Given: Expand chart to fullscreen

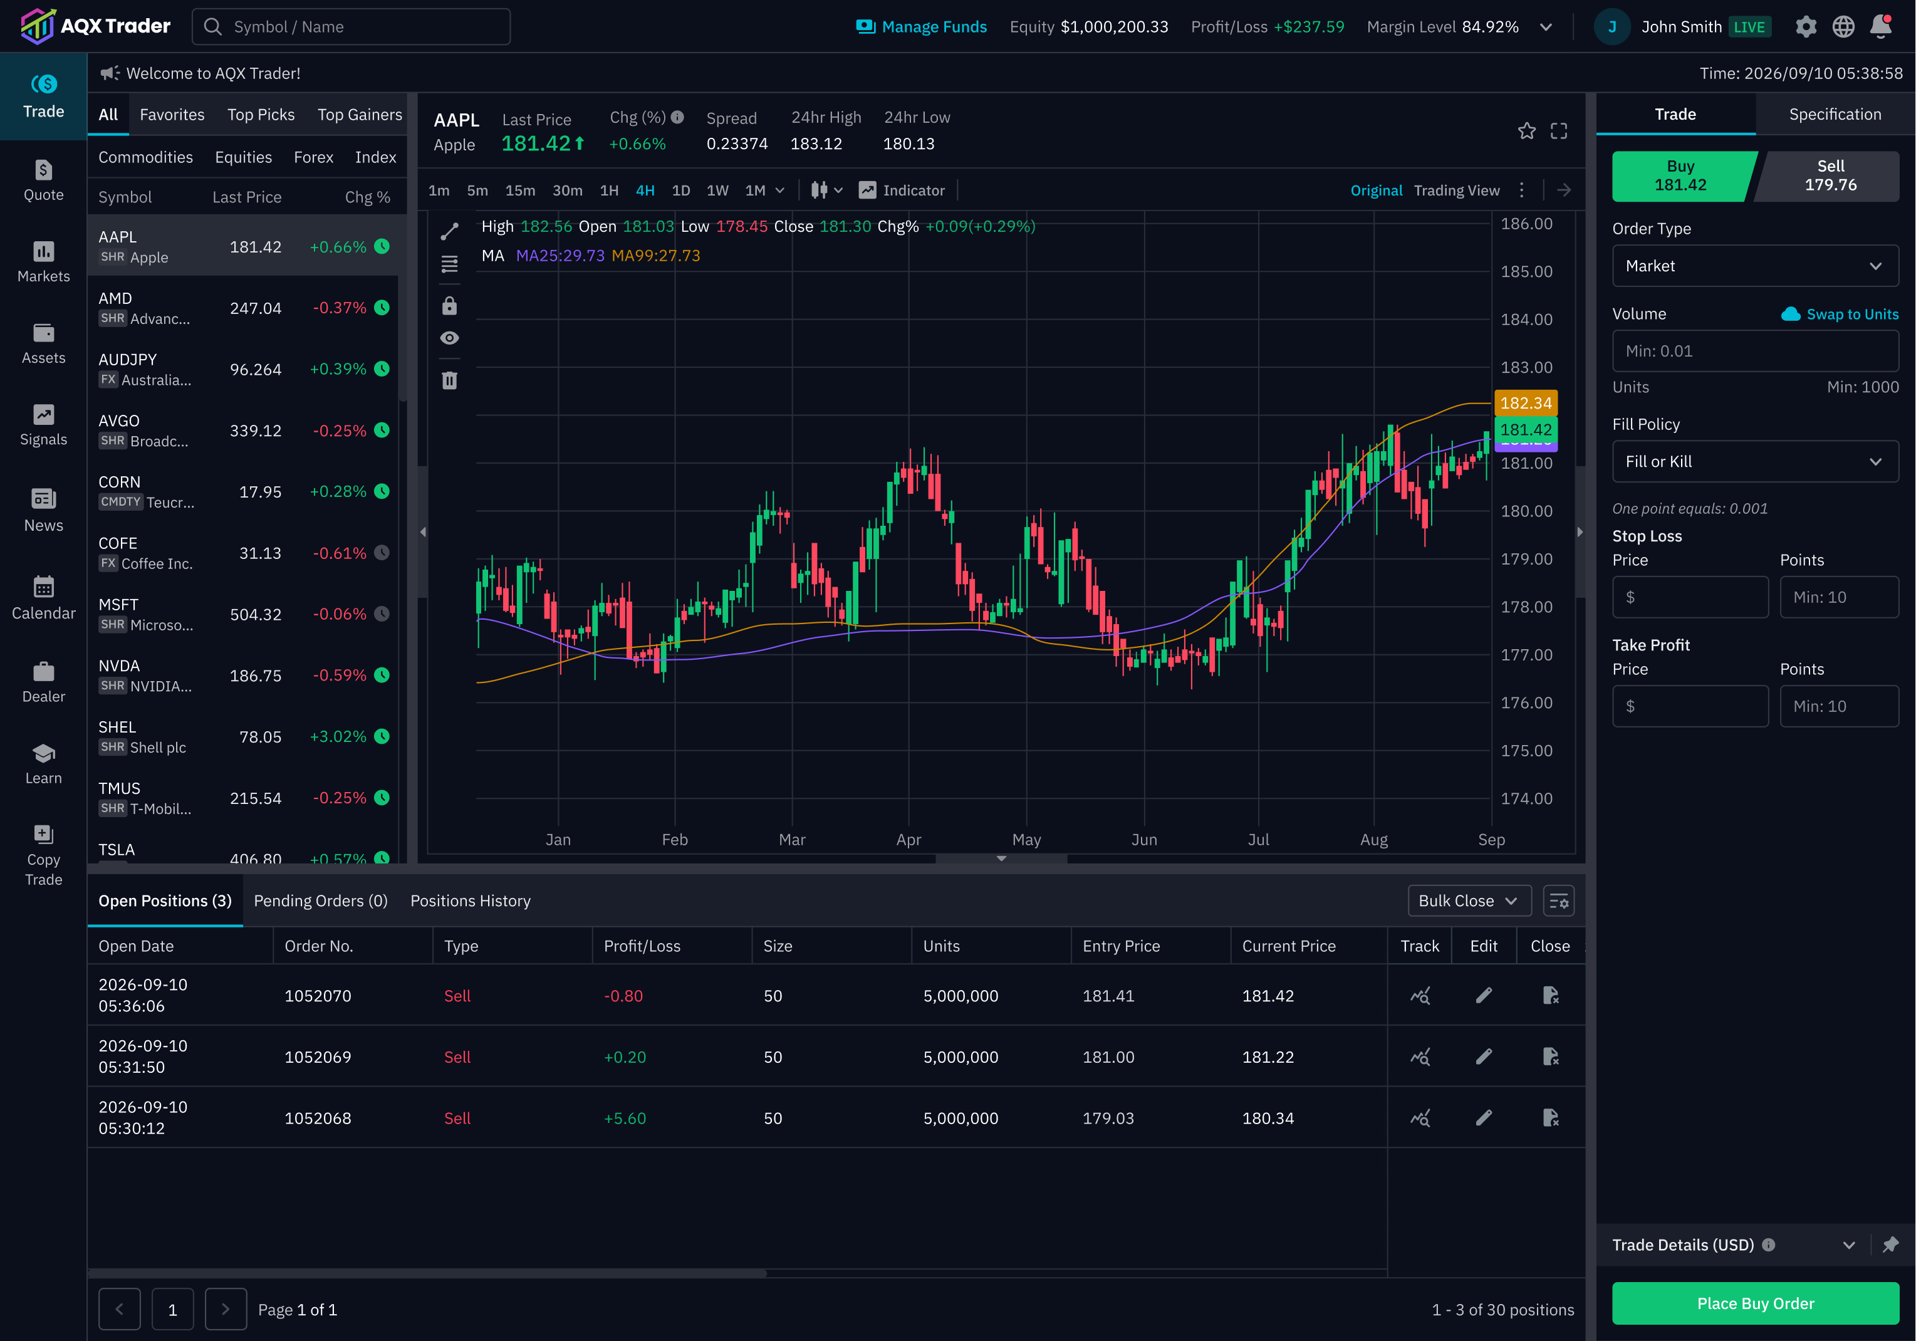Looking at the screenshot, I should [x=1559, y=131].
